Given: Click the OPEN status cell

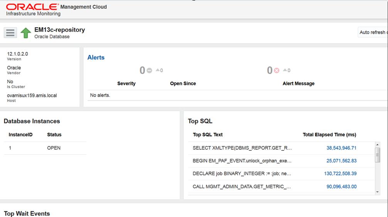Looking at the screenshot, I should click(54, 148).
